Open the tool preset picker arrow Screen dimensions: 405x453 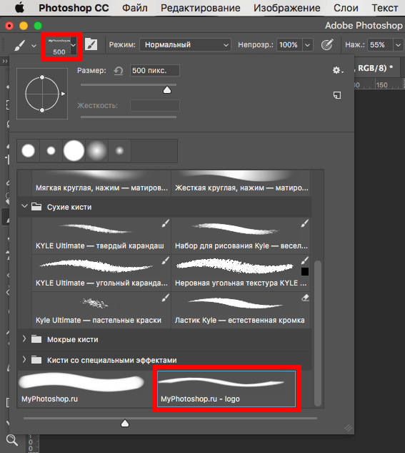pyautogui.click(x=34, y=46)
